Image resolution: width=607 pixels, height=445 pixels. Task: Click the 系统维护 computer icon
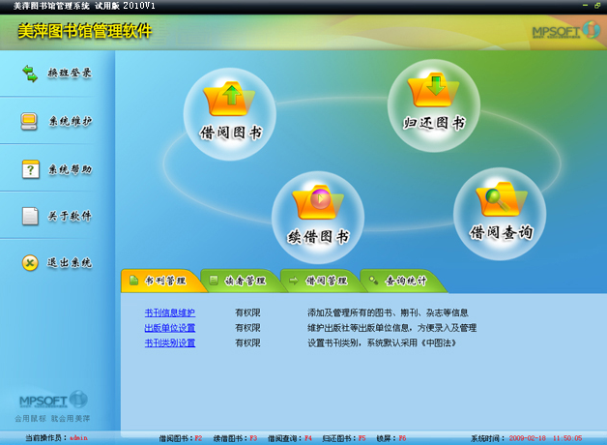coord(29,121)
